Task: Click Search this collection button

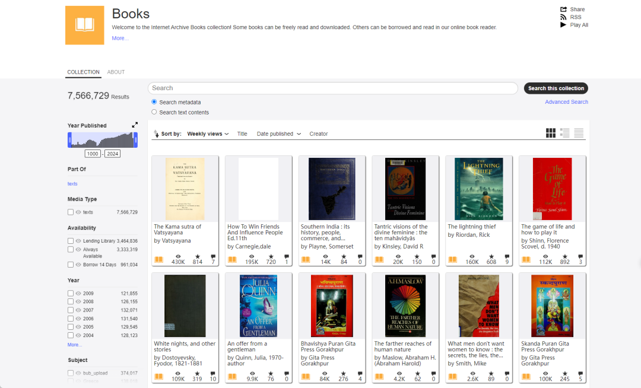Action: coord(556,88)
